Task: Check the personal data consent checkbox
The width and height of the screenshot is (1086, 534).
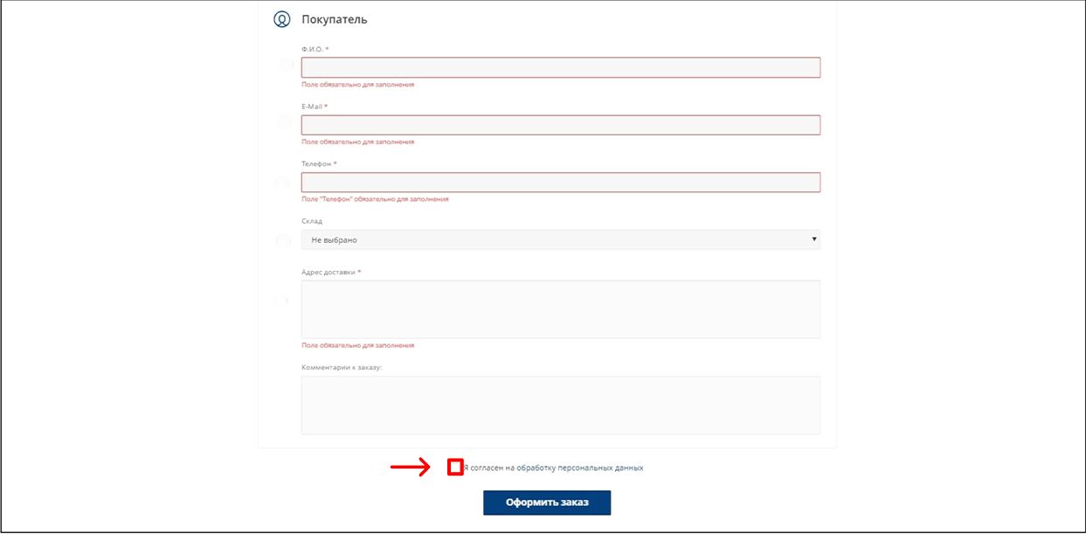Action: click(x=454, y=468)
